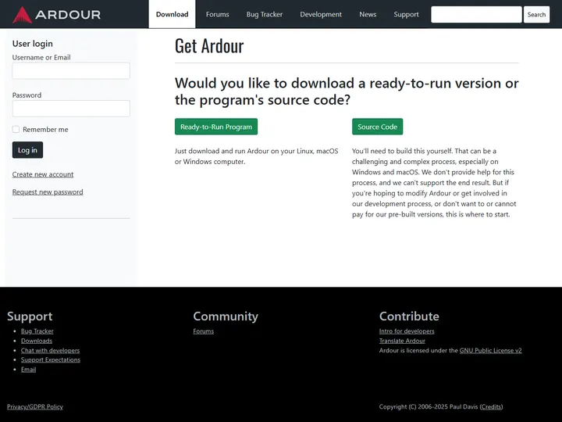Viewport: 562px width, 422px height.
Task: Open Privacy/GDPR Policy link
Action: tap(35, 407)
